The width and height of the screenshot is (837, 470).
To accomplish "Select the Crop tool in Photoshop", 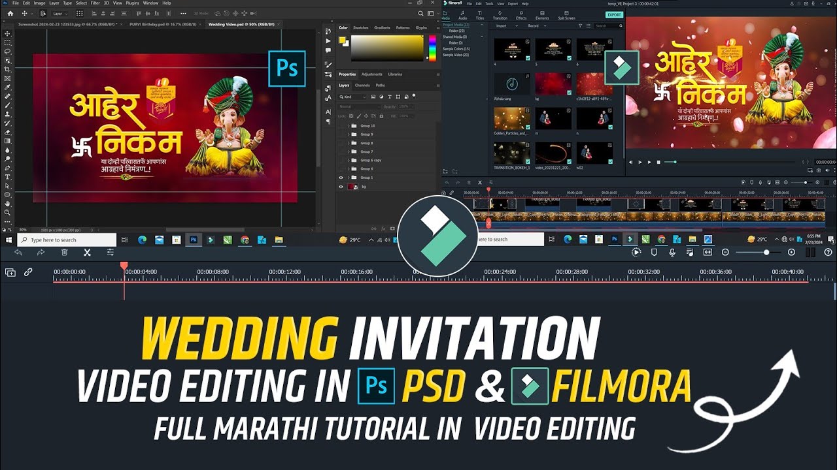I will click(7, 70).
